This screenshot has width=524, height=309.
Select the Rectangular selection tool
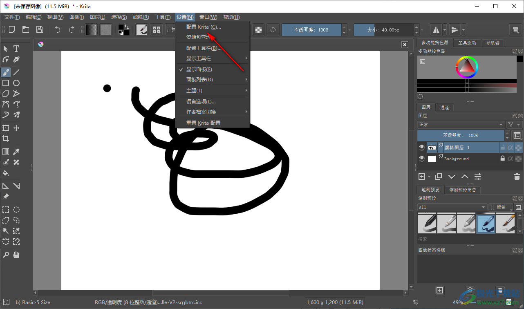(6, 210)
